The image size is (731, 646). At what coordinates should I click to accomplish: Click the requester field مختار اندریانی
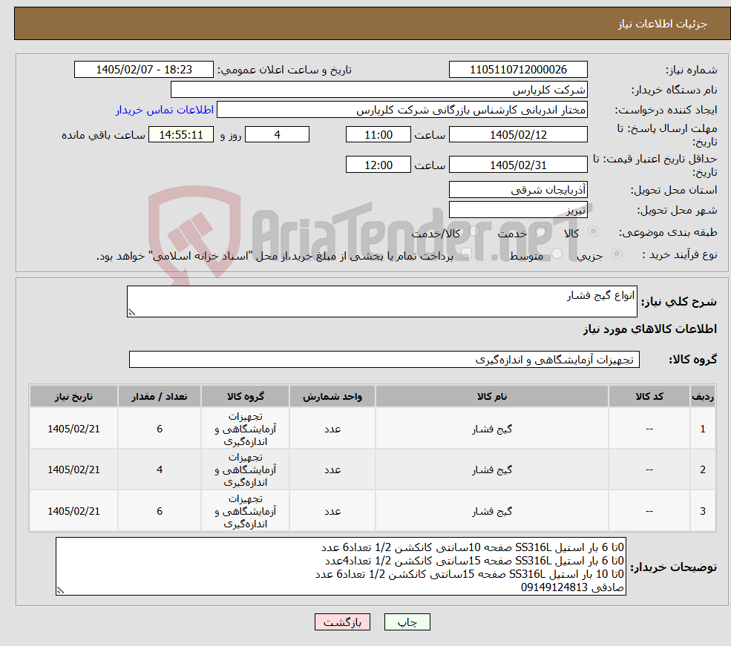[401, 110]
